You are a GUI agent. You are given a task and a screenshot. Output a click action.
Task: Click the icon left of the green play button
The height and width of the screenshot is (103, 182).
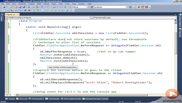pos(60,7)
